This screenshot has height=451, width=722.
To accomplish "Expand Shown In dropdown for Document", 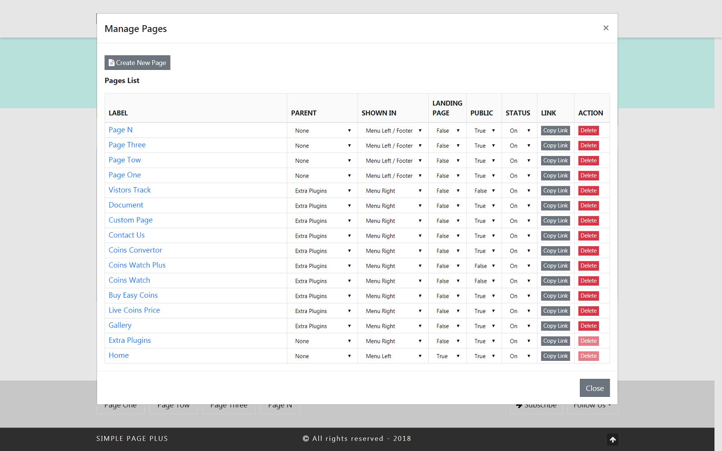I will (393, 206).
